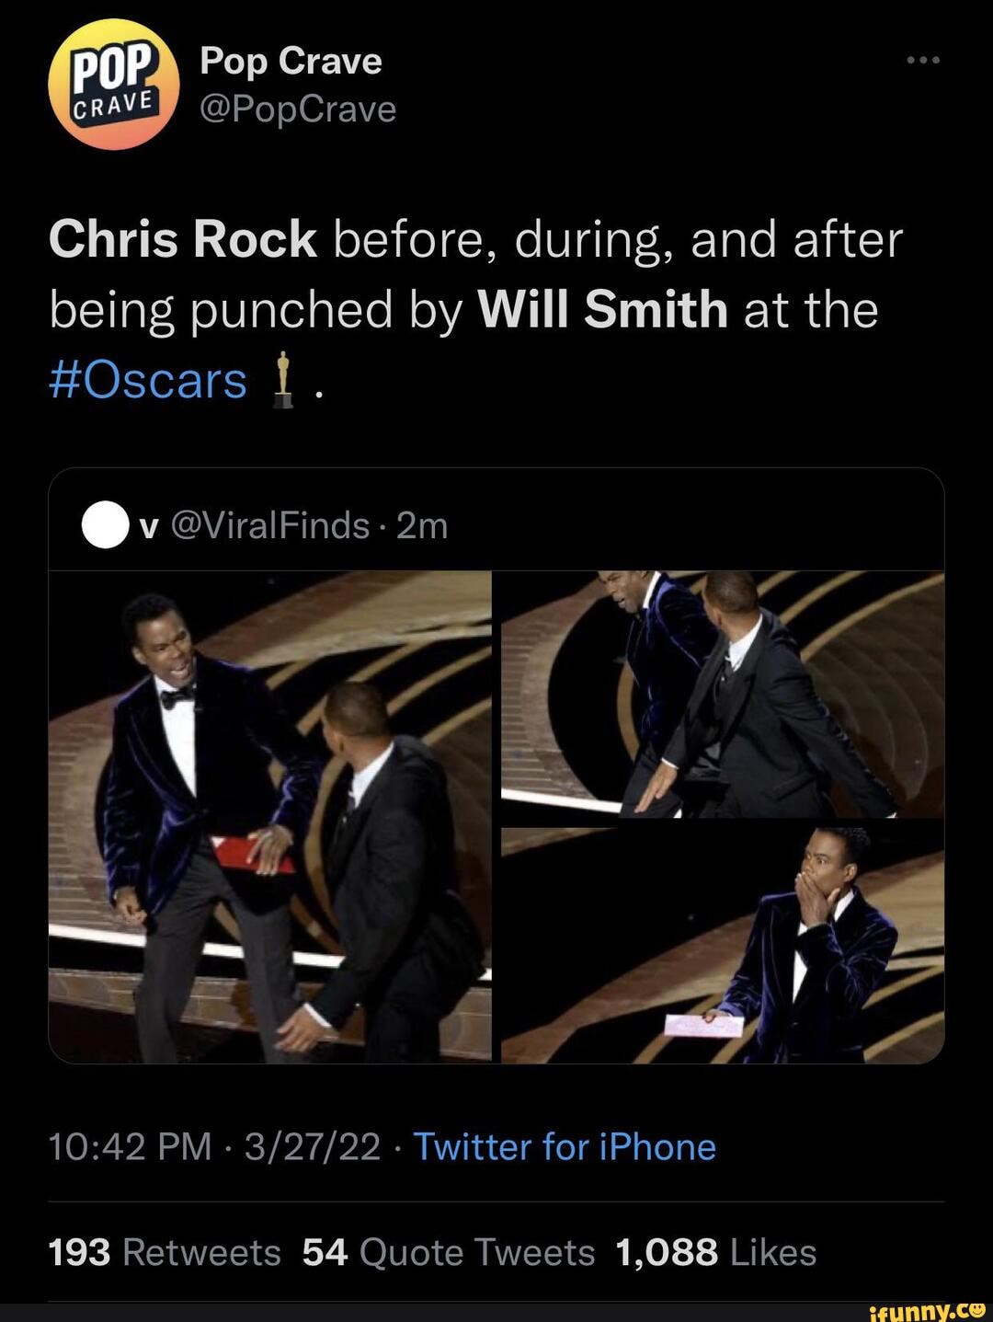Open the photo of the two men mid-swing
Image resolution: width=993 pixels, height=1322 pixels.
(x=723, y=694)
